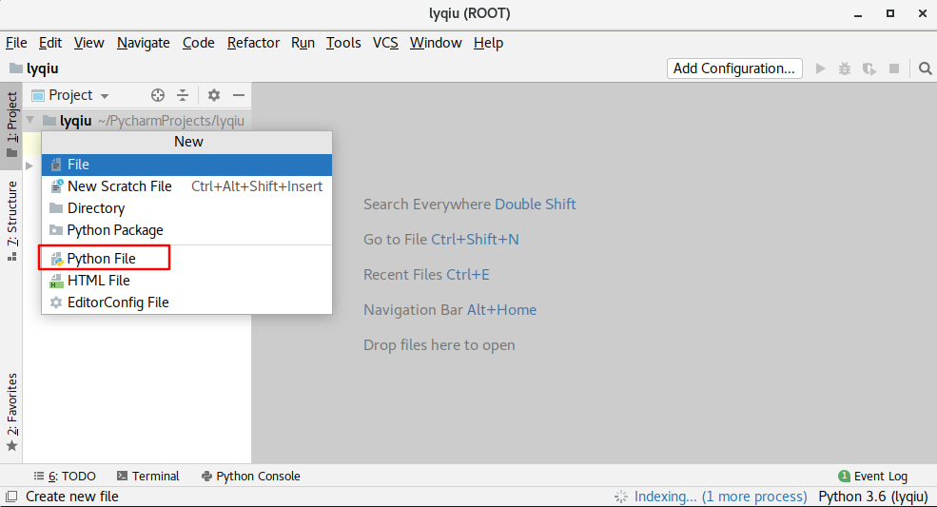Viewport: 937px width, 507px height.
Task: Open Python 3.6 (lyqiu) interpreter selector
Action: [873, 497]
